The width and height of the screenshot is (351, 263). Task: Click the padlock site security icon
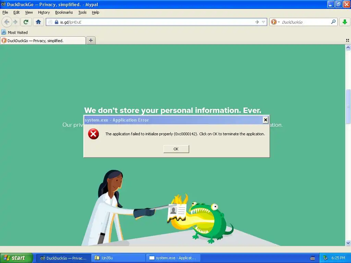point(57,22)
